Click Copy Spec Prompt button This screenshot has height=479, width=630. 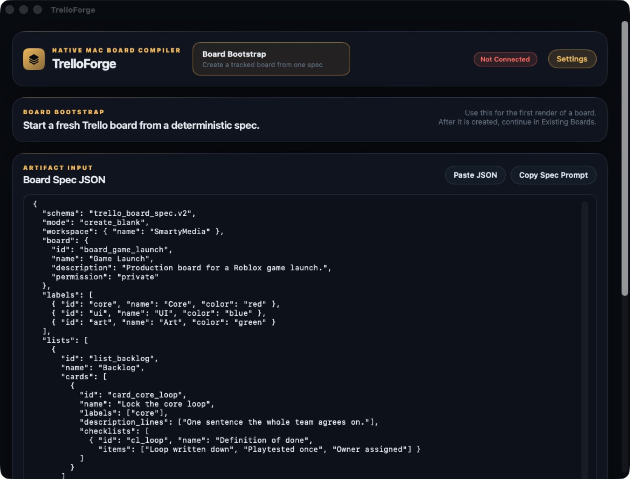coord(553,175)
